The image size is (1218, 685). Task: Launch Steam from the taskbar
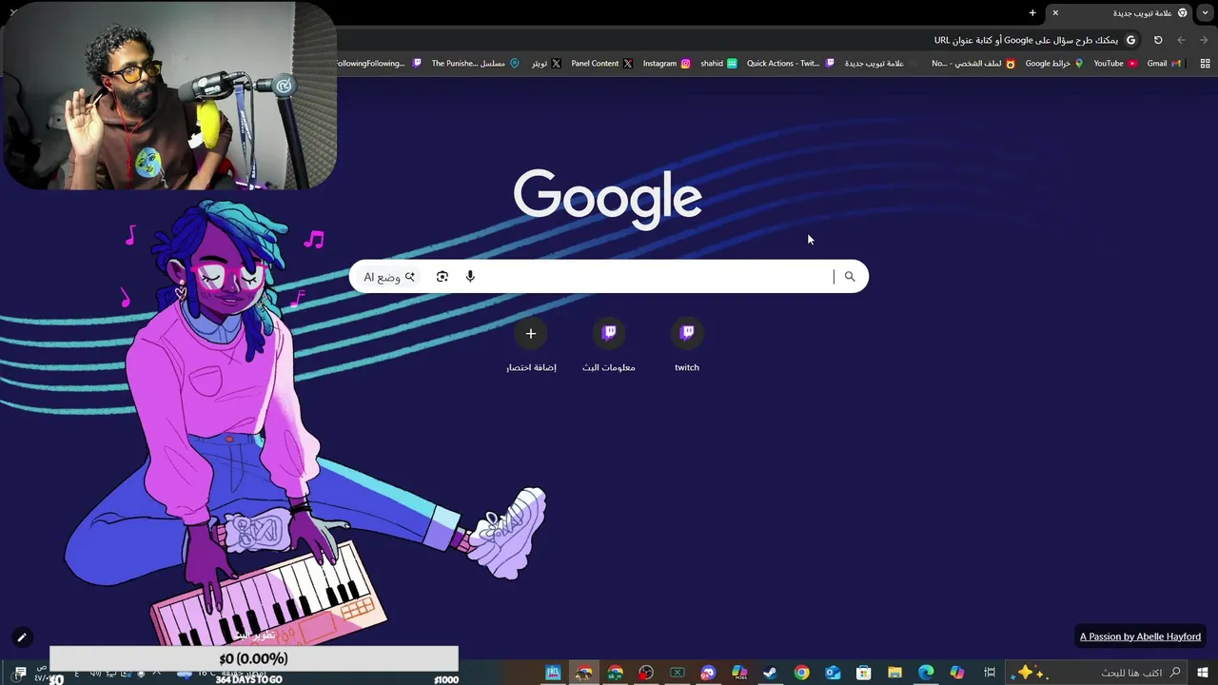[770, 673]
